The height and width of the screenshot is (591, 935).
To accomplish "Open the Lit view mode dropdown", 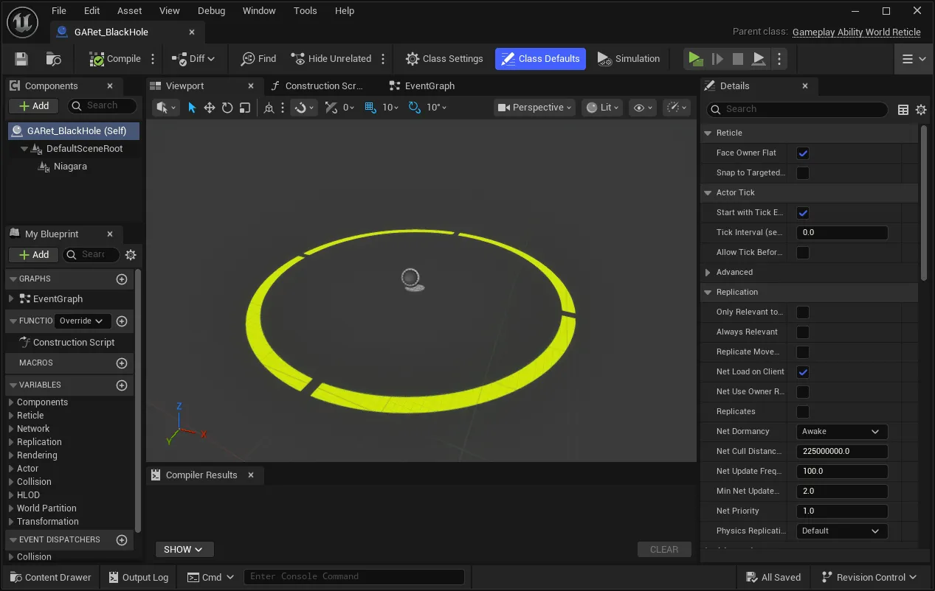I will point(602,108).
